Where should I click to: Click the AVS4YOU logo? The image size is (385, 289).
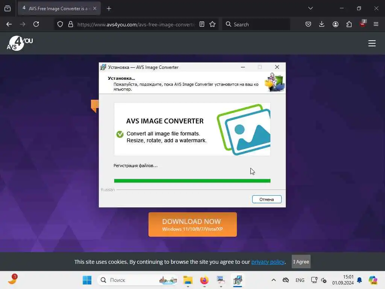[x=20, y=43]
